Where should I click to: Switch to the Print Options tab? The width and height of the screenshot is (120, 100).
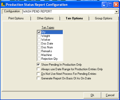16,18
